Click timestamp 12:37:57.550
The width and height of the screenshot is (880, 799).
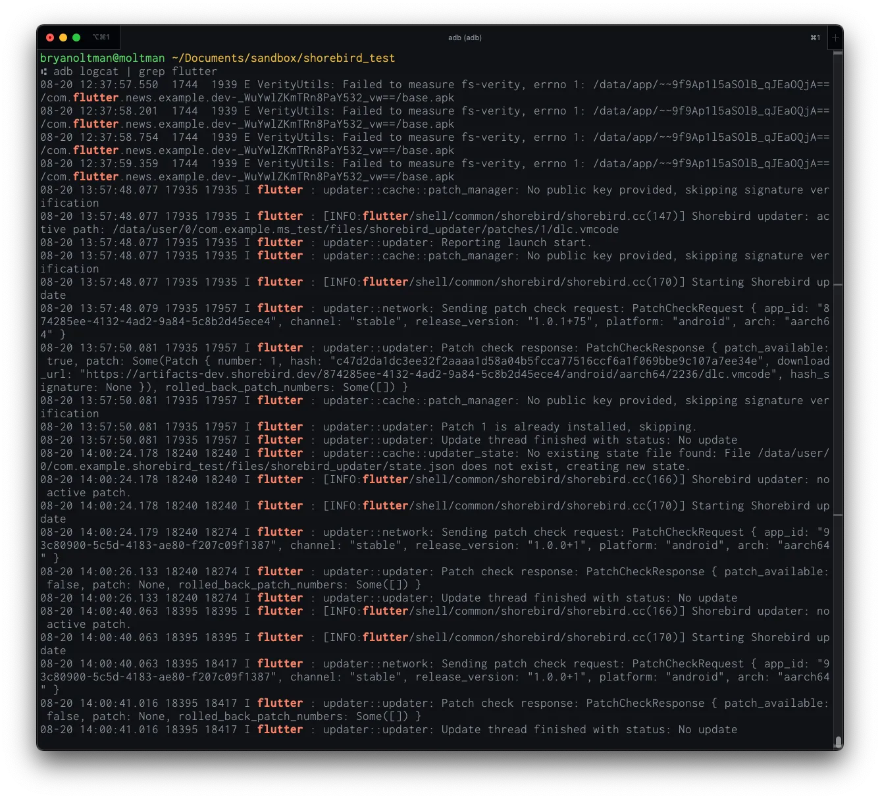point(119,84)
